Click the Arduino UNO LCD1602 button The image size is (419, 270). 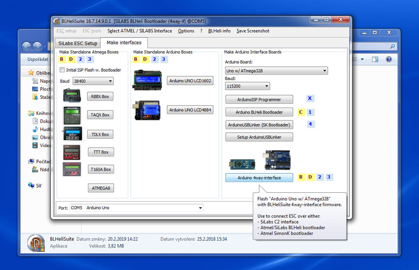[x=190, y=81]
